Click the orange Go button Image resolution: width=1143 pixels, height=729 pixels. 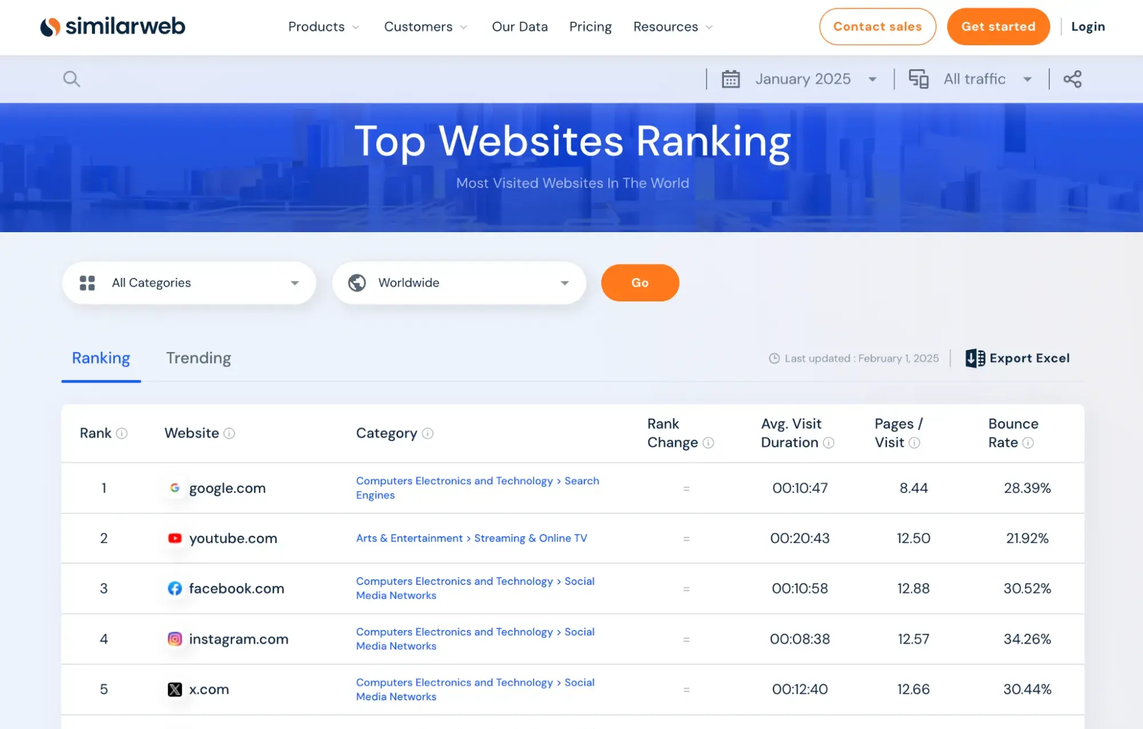coord(640,282)
